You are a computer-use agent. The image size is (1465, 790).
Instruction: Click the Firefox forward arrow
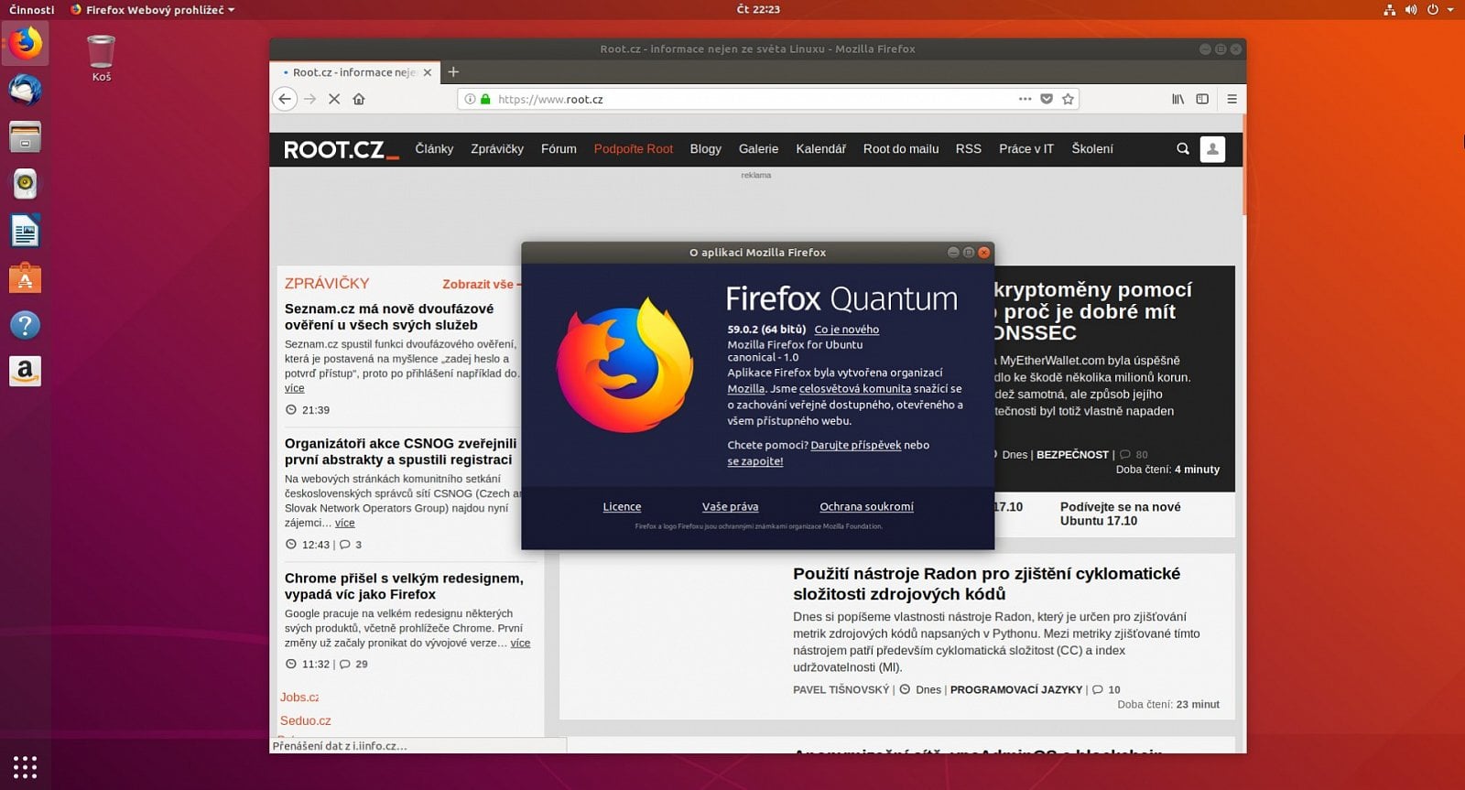click(309, 99)
